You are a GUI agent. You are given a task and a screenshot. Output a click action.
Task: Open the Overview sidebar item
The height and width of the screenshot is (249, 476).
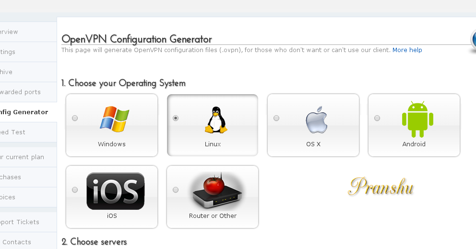click(28, 32)
